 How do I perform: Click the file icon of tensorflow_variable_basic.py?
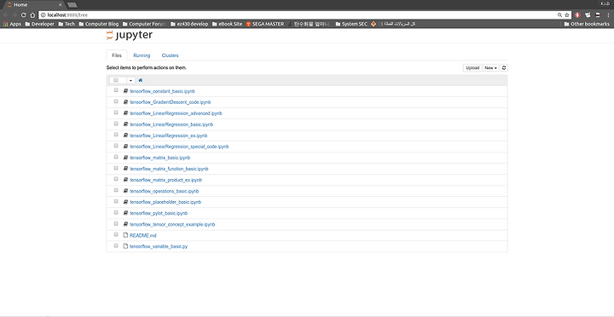(125, 246)
